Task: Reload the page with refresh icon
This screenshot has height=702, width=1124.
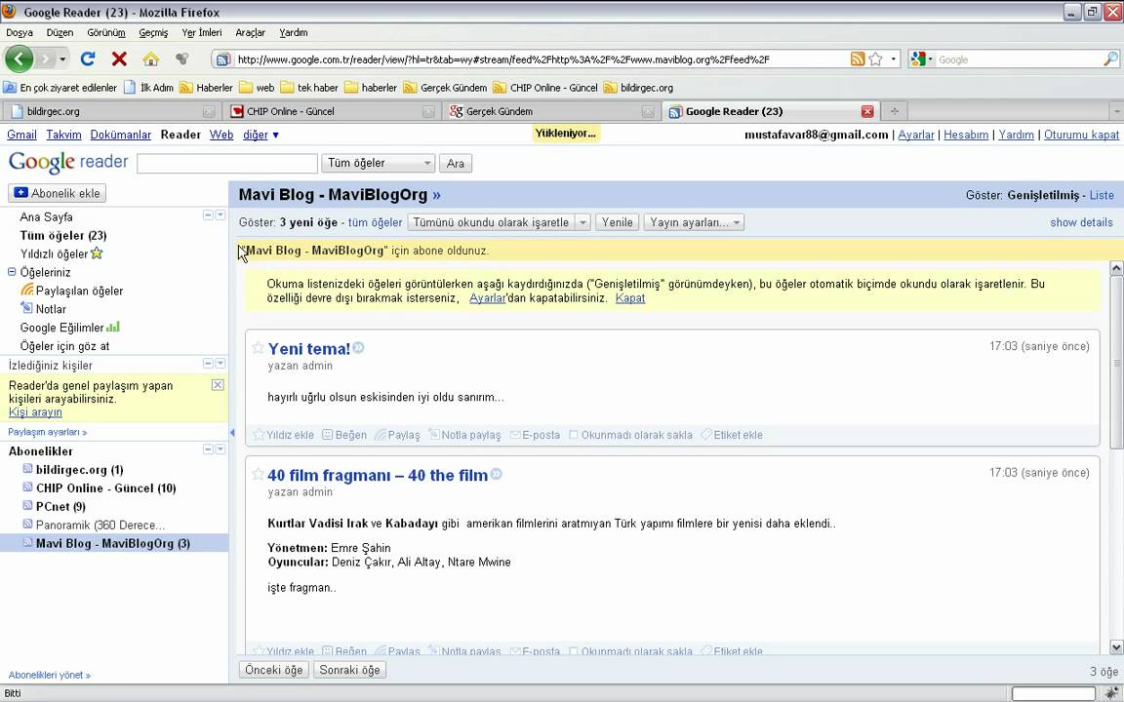Action: coord(88,58)
